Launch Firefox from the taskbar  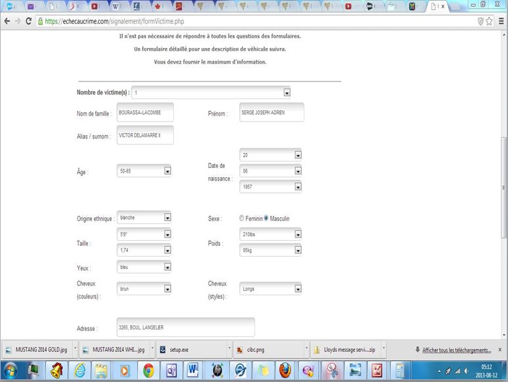[285, 370]
